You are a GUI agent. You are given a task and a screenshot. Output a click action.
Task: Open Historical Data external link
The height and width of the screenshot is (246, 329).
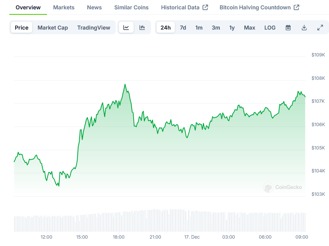185,7
